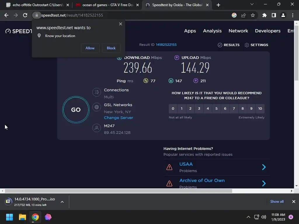This screenshot has width=299, height=224.
Task: Click the USAA warning triangle icon
Action: (x=169, y=167)
